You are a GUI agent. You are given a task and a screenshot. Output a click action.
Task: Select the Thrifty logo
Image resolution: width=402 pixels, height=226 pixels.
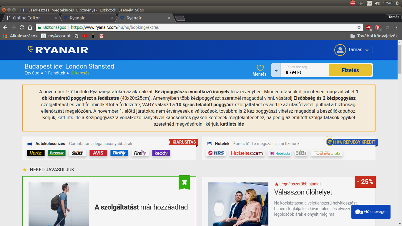point(119,153)
